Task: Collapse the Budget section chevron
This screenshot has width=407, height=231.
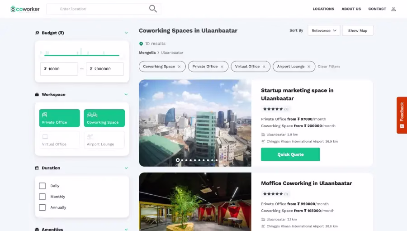Action: click(x=126, y=33)
